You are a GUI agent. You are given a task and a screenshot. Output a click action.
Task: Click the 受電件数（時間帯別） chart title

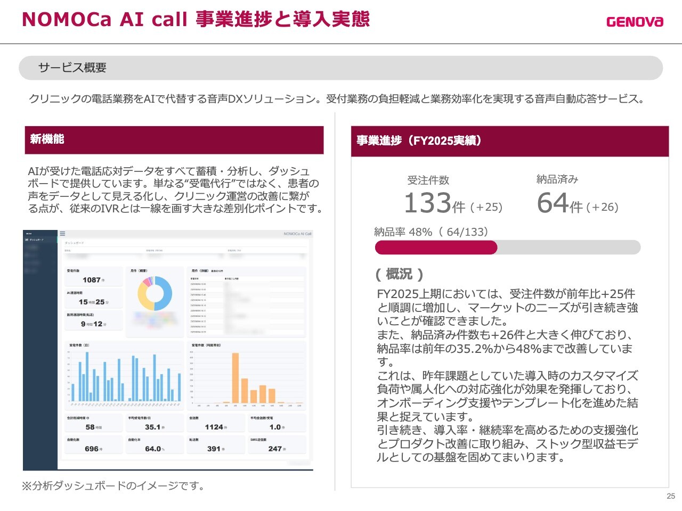tap(206, 345)
